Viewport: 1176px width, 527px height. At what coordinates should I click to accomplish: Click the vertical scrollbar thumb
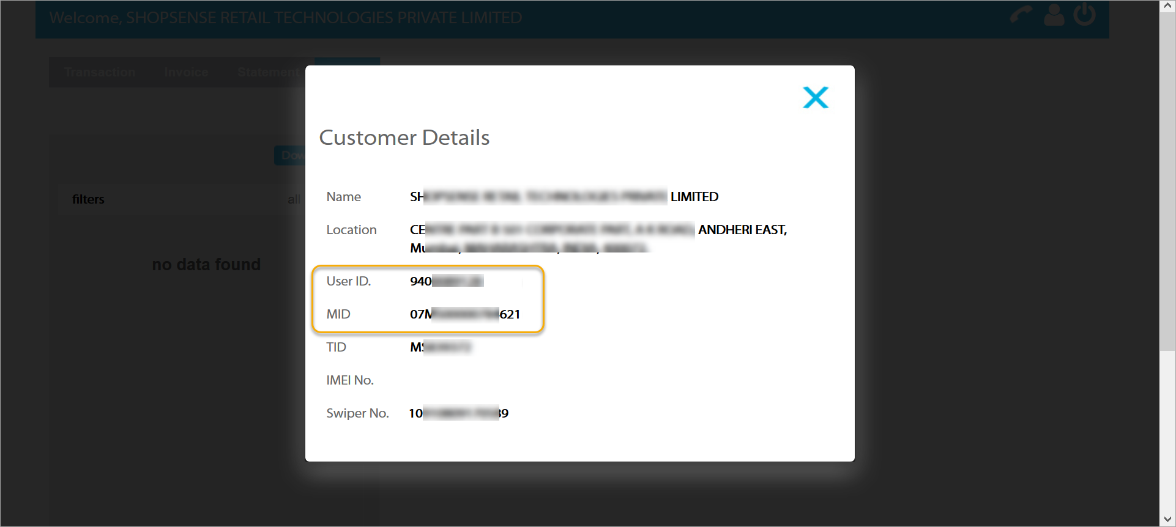pos(1167,182)
